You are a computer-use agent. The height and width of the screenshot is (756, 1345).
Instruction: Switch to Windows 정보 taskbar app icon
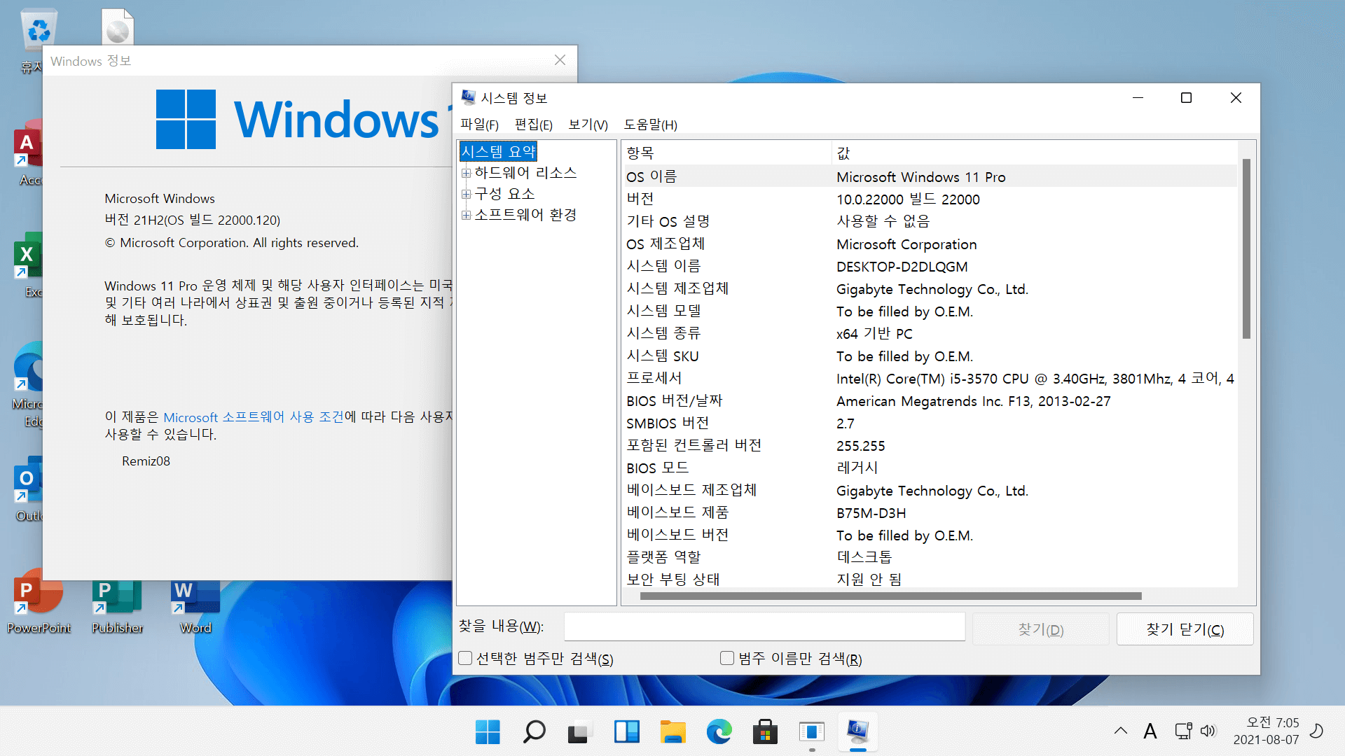(811, 732)
